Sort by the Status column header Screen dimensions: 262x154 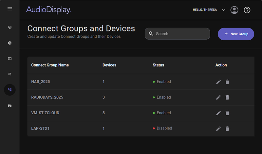click(159, 65)
